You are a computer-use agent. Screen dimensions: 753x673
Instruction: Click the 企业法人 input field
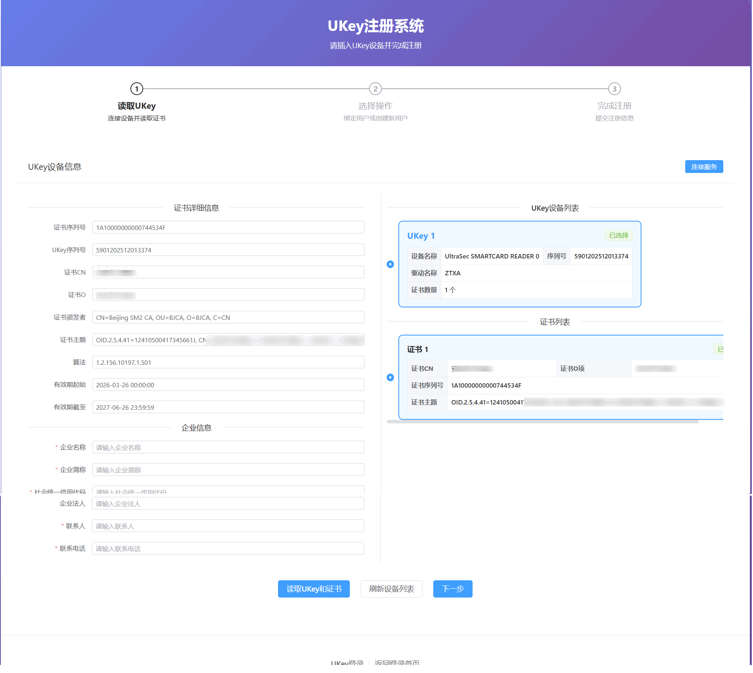tap(228, 503)
